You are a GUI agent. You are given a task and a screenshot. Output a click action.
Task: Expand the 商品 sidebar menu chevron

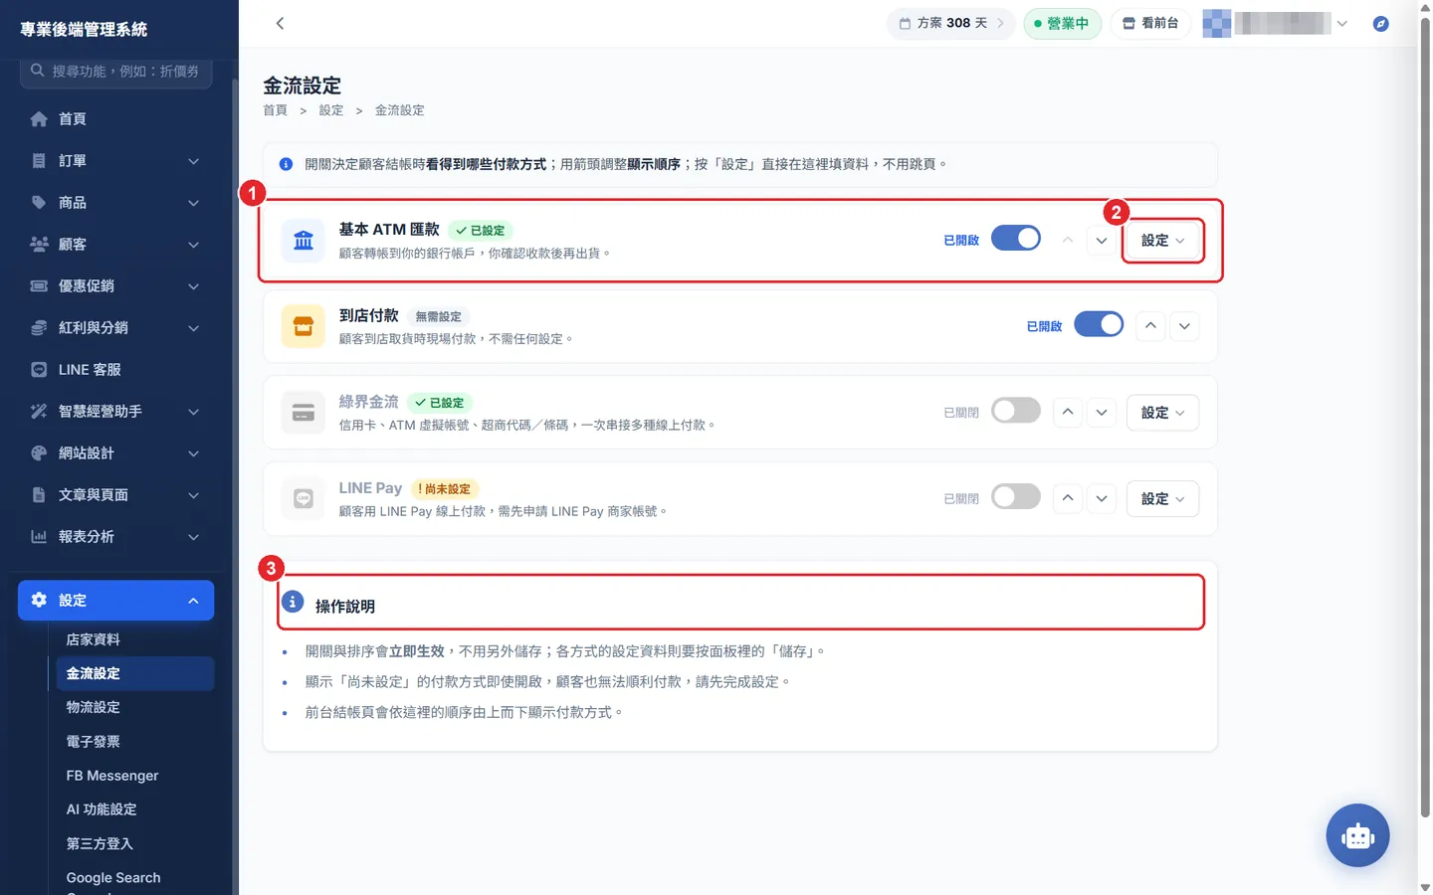tap(194, 203)
